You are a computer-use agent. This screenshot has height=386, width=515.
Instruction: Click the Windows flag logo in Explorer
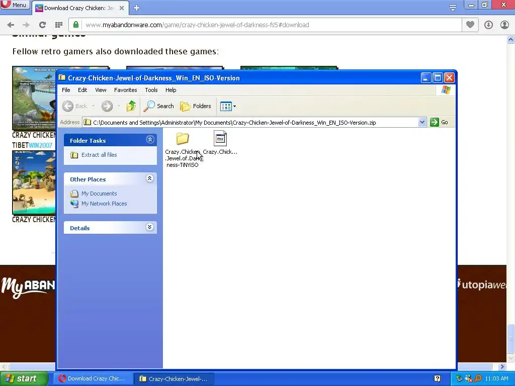446,89
